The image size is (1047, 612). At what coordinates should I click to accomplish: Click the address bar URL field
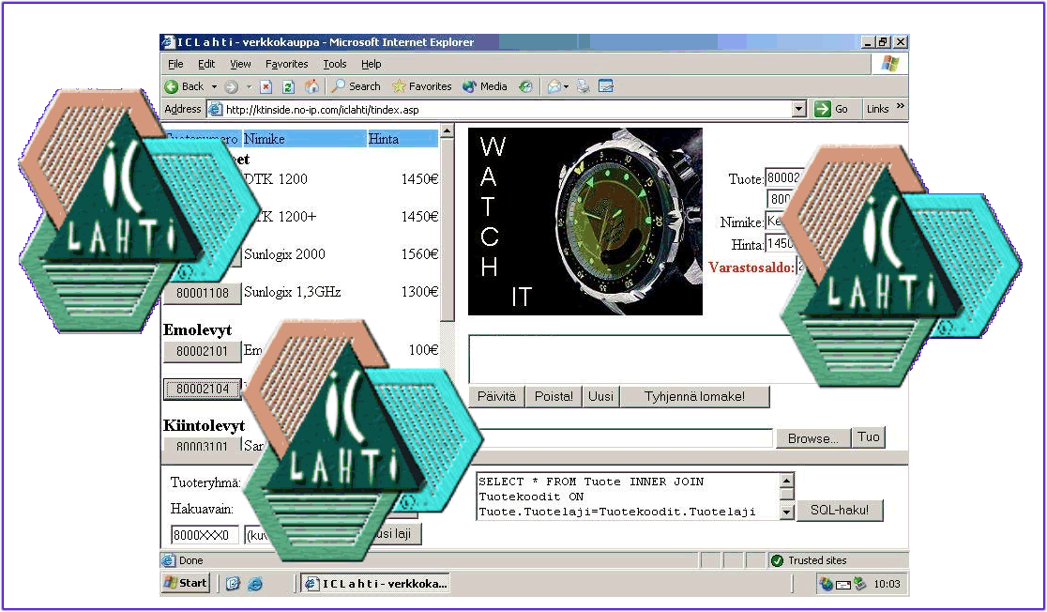coord(508,110)
